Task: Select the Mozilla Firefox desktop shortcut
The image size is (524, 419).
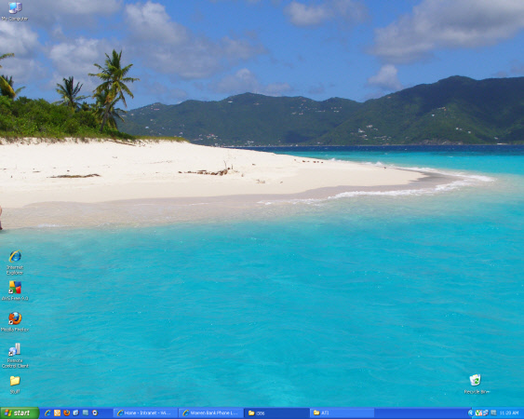Action: pyautogui.click(x=15, y=321)
